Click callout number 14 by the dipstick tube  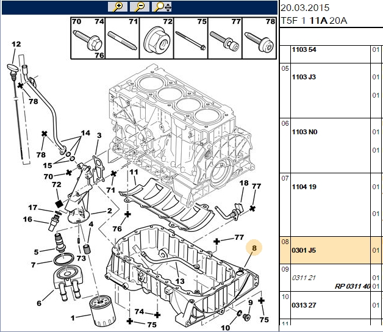[x=85, y=133]
